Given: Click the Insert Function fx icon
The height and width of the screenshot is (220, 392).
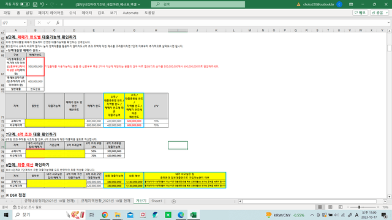Looking at the screenshot, I should point(58,23).
